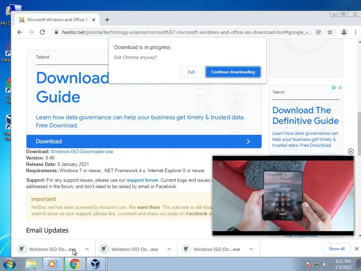Close the Microsoft Windows and Office tab
The width and height of the screenshot is (361, 271).
tap(94, 20)
